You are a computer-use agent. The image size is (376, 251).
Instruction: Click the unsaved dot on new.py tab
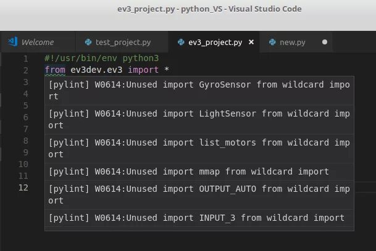pyautogui.click(x=325, y=42)
